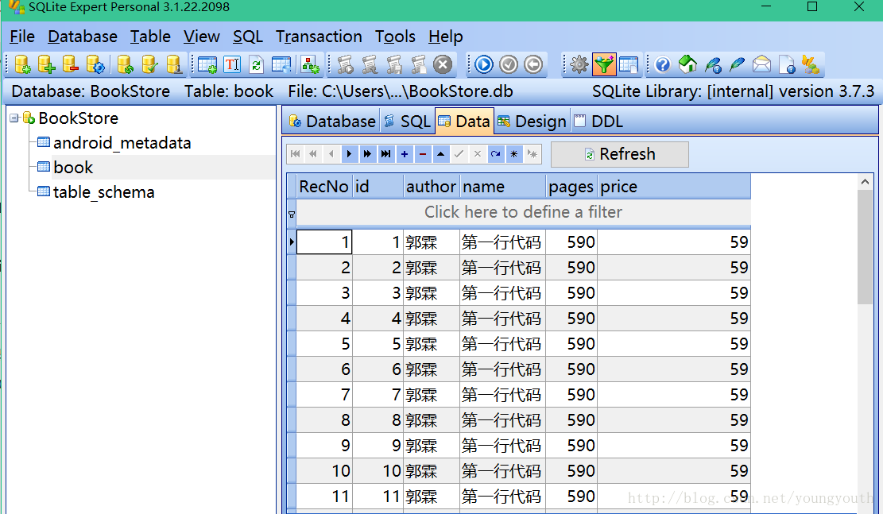Delete the record with the minus button
The height and width of the screenshot is (514, 883).
tap(422, 153)
